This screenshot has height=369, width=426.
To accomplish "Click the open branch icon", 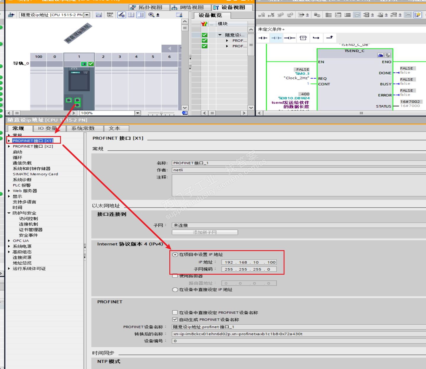I will coord(316,38).
